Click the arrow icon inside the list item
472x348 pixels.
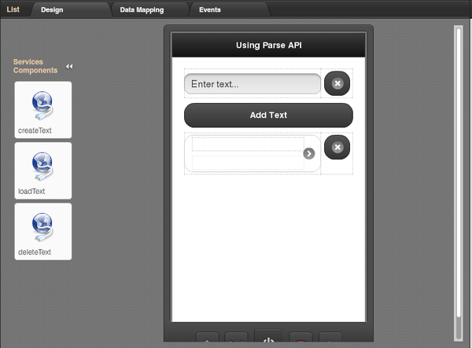(x=309, y=153)
